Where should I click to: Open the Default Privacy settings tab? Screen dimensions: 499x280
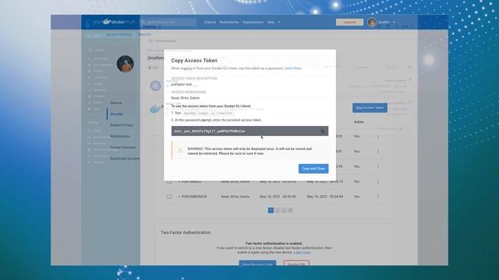coord(122,125)
